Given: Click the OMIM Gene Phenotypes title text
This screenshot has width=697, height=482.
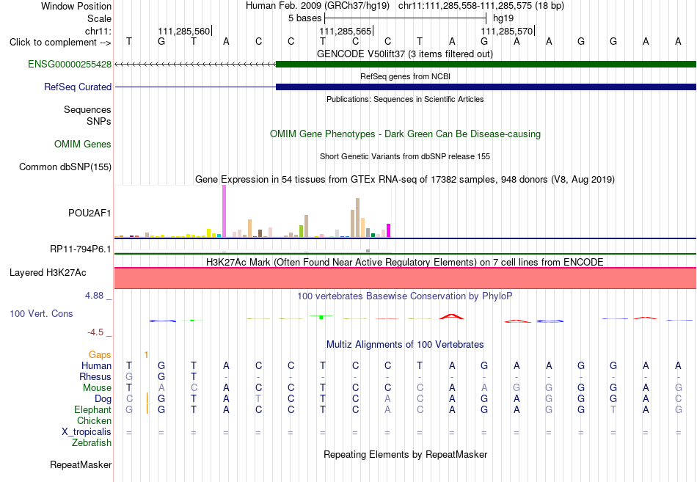Looking at the screenshot, I should [405, 134].
